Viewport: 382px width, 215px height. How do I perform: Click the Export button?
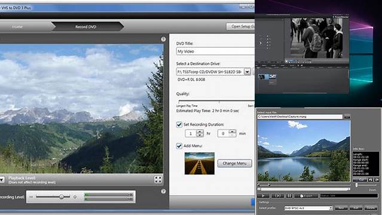pos(306,195)
